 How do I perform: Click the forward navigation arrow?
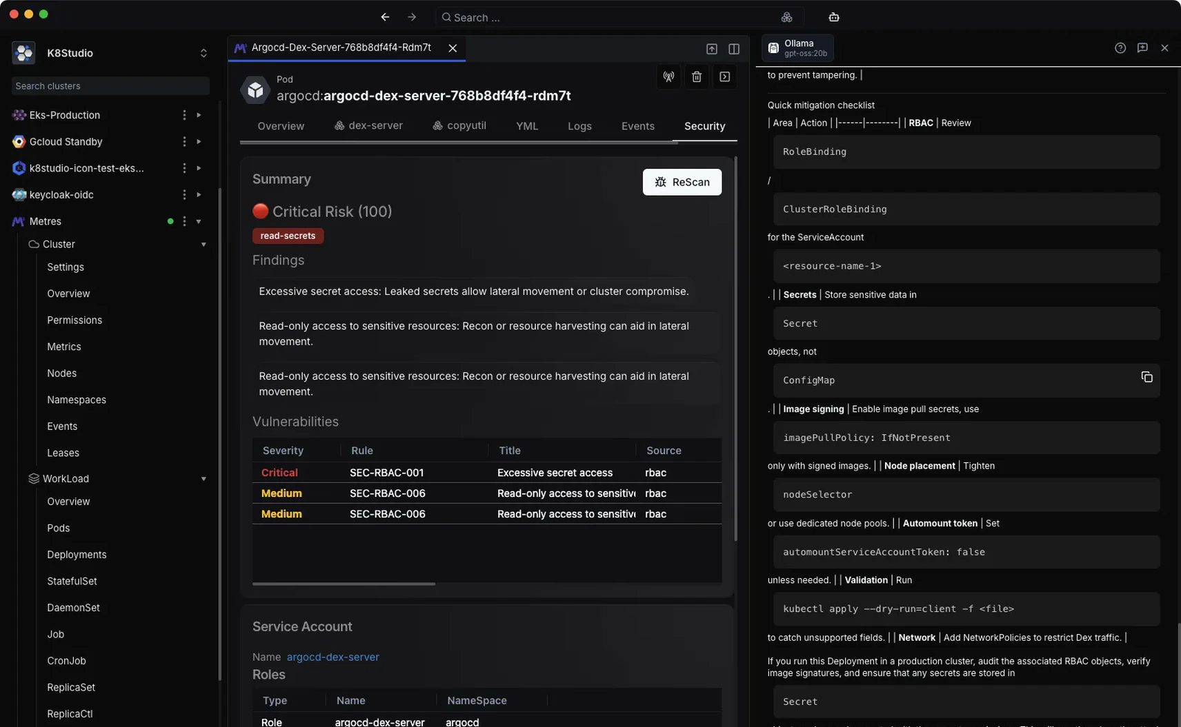tap(412, 17)
